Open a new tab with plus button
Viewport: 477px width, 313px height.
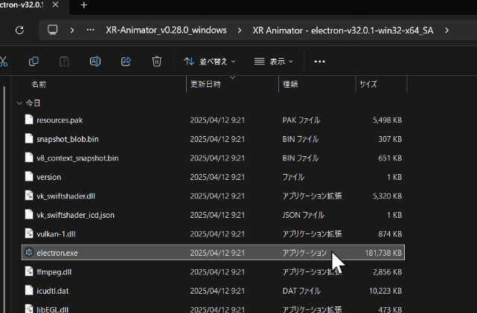[x=84, y=5]
